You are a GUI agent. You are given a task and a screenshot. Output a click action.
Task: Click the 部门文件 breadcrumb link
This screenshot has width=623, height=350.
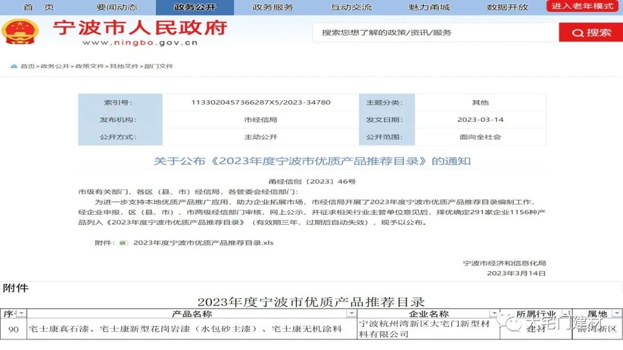pos(159,66)
